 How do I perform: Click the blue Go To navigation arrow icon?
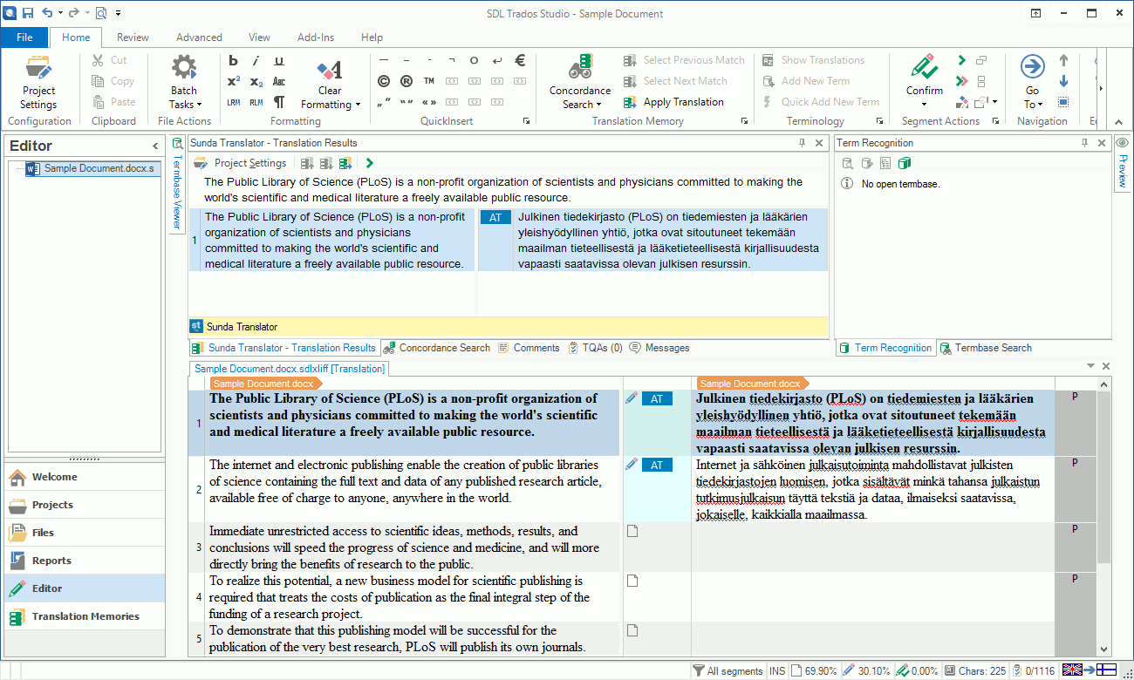[x=1032, y=67]
